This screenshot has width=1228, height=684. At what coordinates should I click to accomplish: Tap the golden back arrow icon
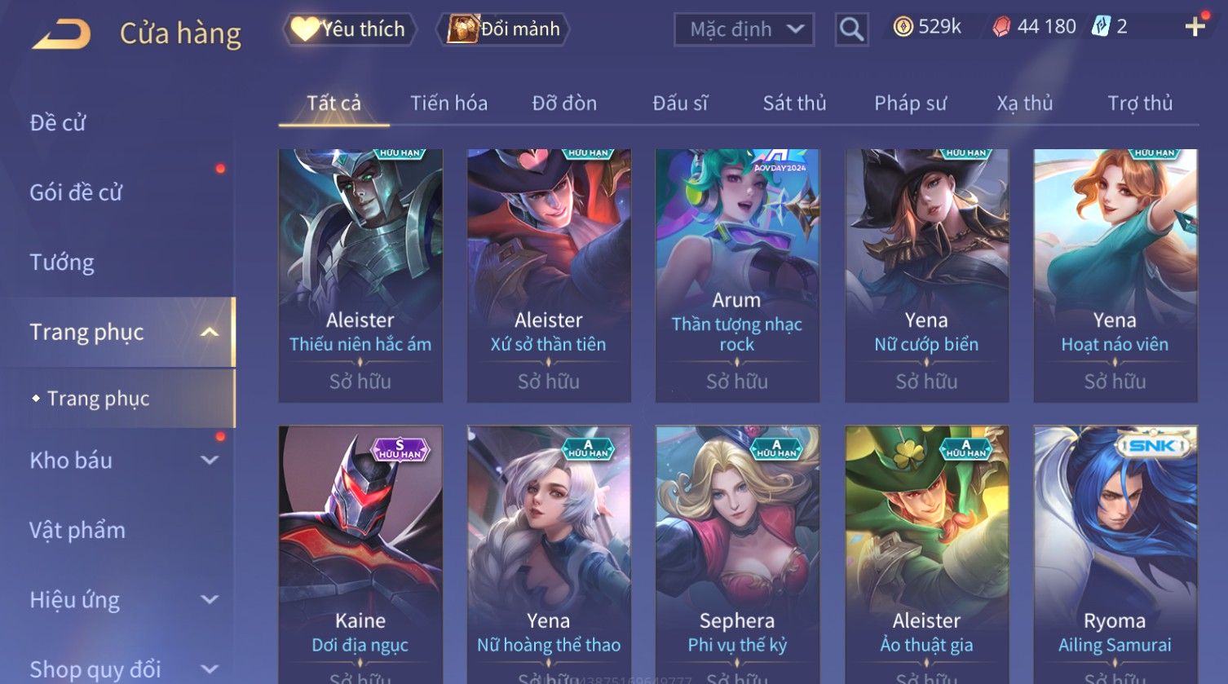pos(61,34)
